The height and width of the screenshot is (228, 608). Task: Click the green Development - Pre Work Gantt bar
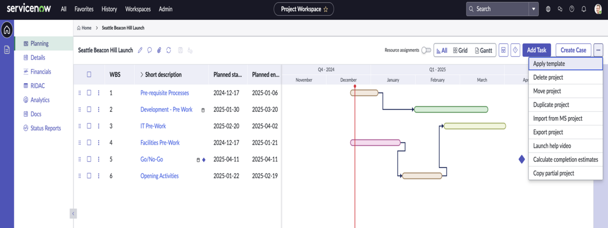click(451, 110)
